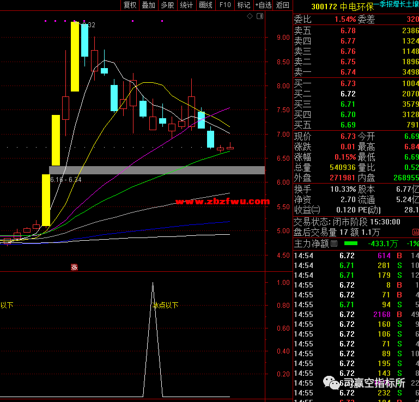
Task: Select 买五 price 6.69
Action: pos(348,125)
